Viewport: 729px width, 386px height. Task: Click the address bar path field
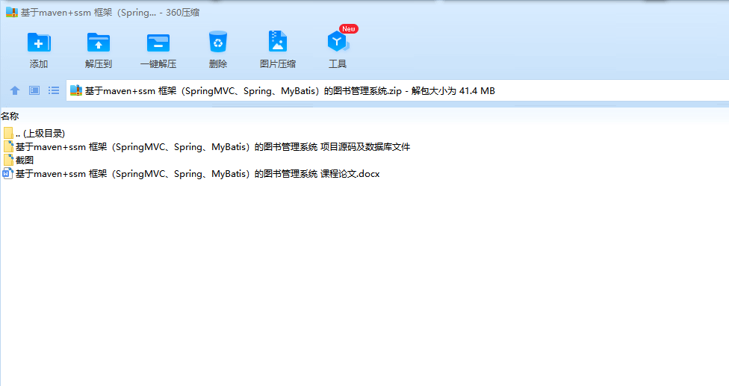(397, 90)
